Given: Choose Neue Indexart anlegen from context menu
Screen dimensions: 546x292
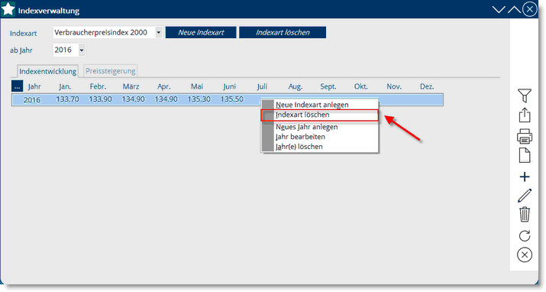Looking at the screenshot, I should click(312, 105).
